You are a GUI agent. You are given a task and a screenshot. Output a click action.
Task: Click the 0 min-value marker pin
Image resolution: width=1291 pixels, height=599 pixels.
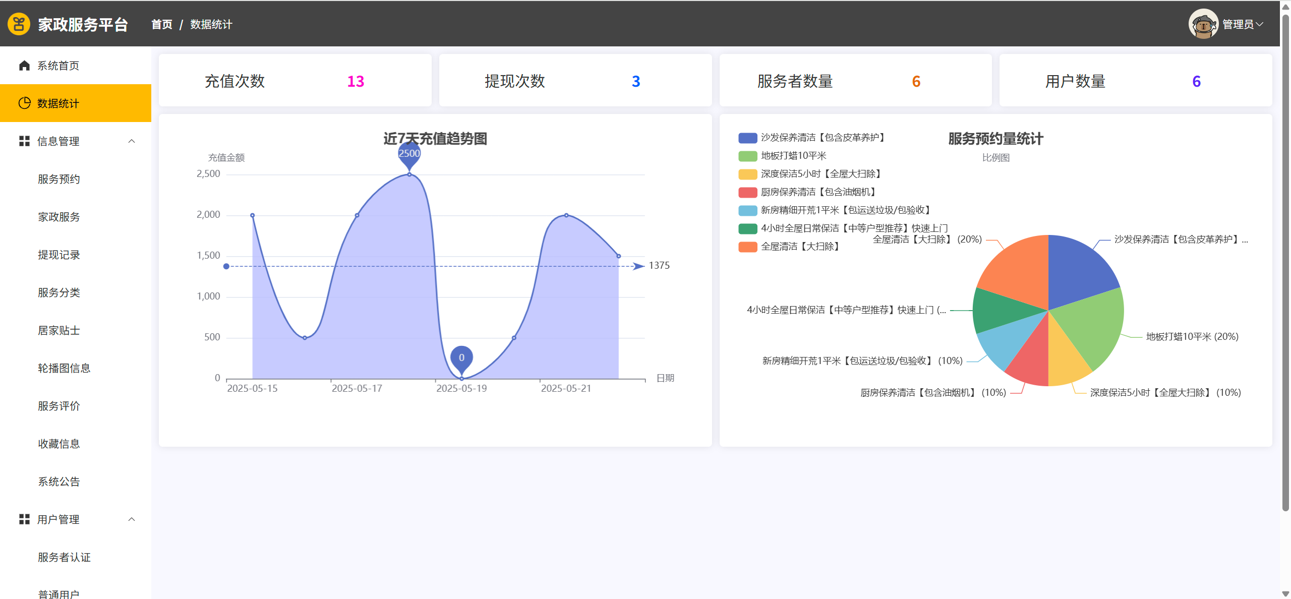(x=461, y=358)
